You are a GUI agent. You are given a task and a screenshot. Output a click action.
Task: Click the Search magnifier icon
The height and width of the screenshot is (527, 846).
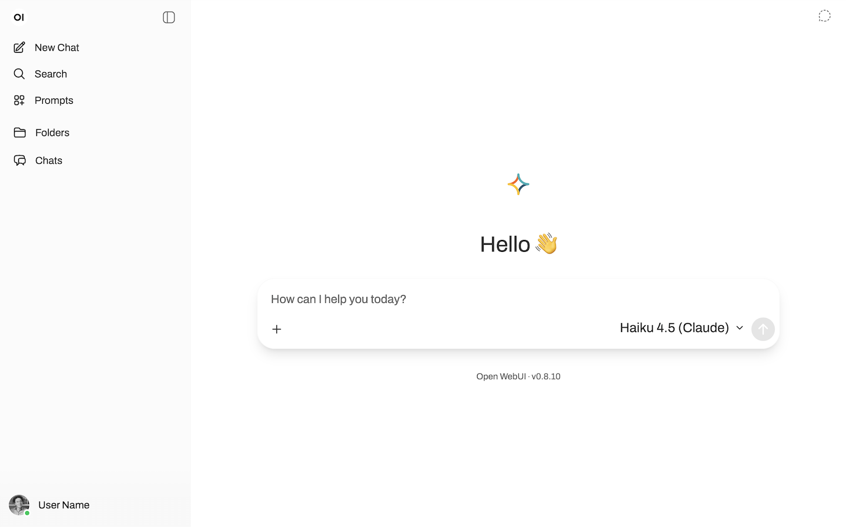tap(19, 74)
